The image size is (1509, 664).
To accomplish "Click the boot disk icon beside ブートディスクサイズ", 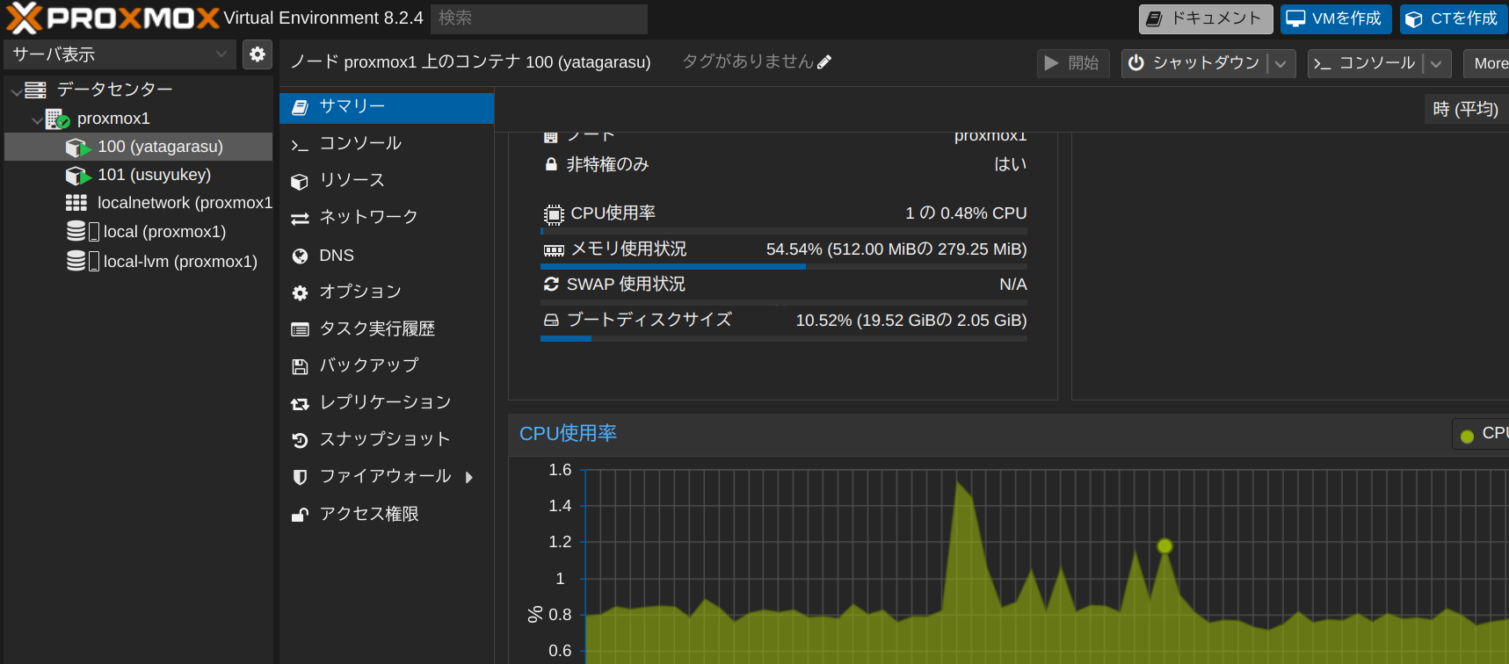I will (551, 321).
